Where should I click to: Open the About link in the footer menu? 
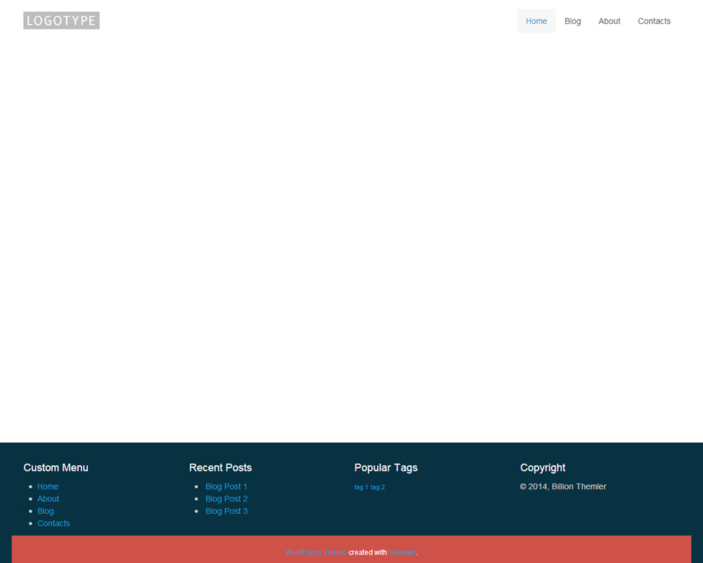point(49,499)
